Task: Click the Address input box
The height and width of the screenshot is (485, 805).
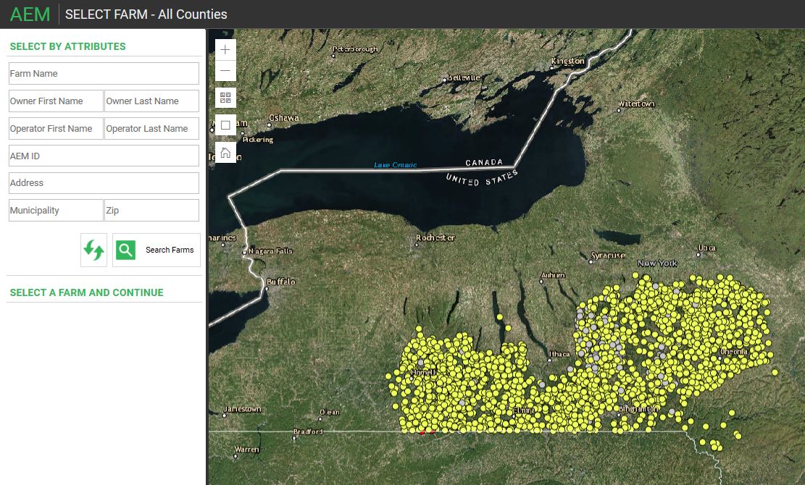Action: click(x=103, y=182)
